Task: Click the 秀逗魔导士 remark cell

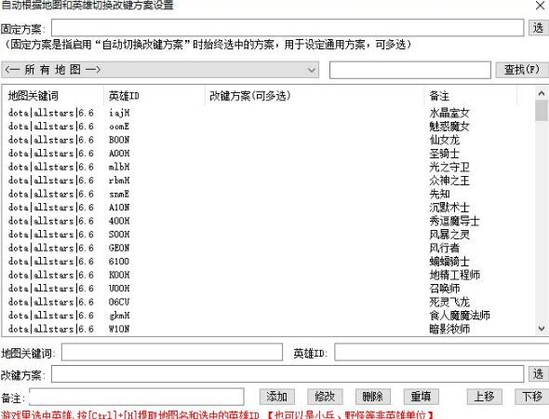Action: [454, 221]
